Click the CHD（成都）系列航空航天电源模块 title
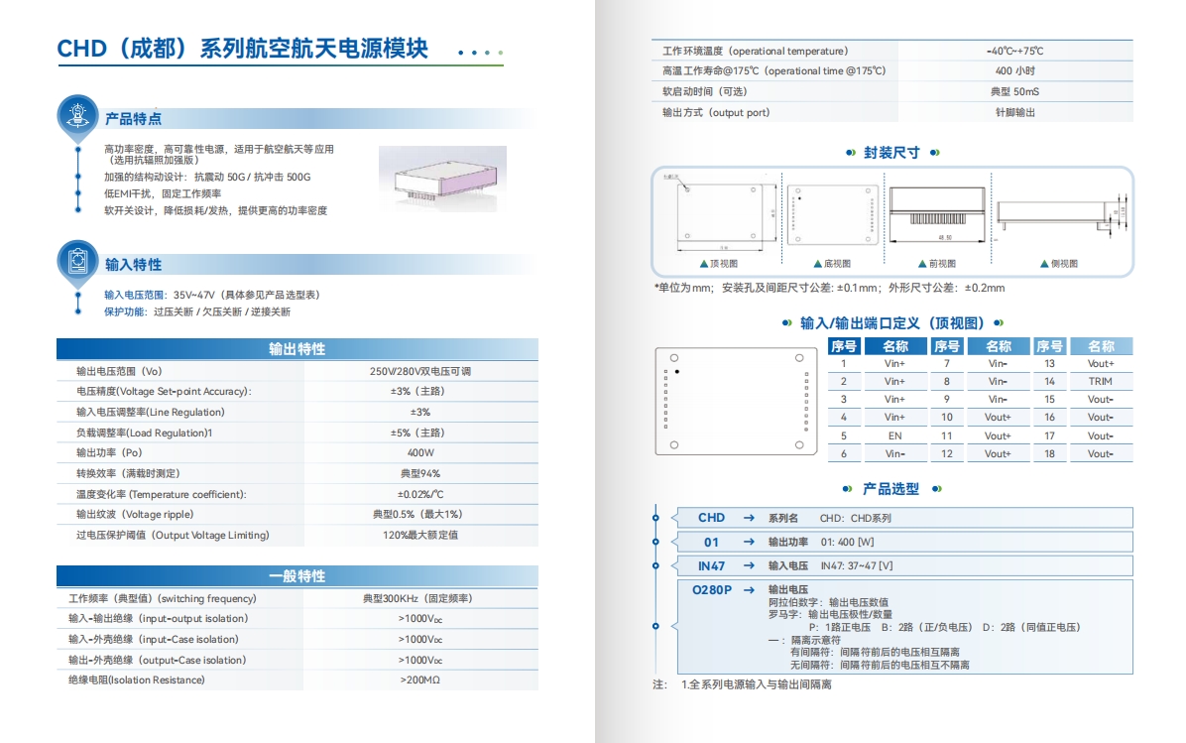This screenshot has height=743, width=1186. click(243, 49)
